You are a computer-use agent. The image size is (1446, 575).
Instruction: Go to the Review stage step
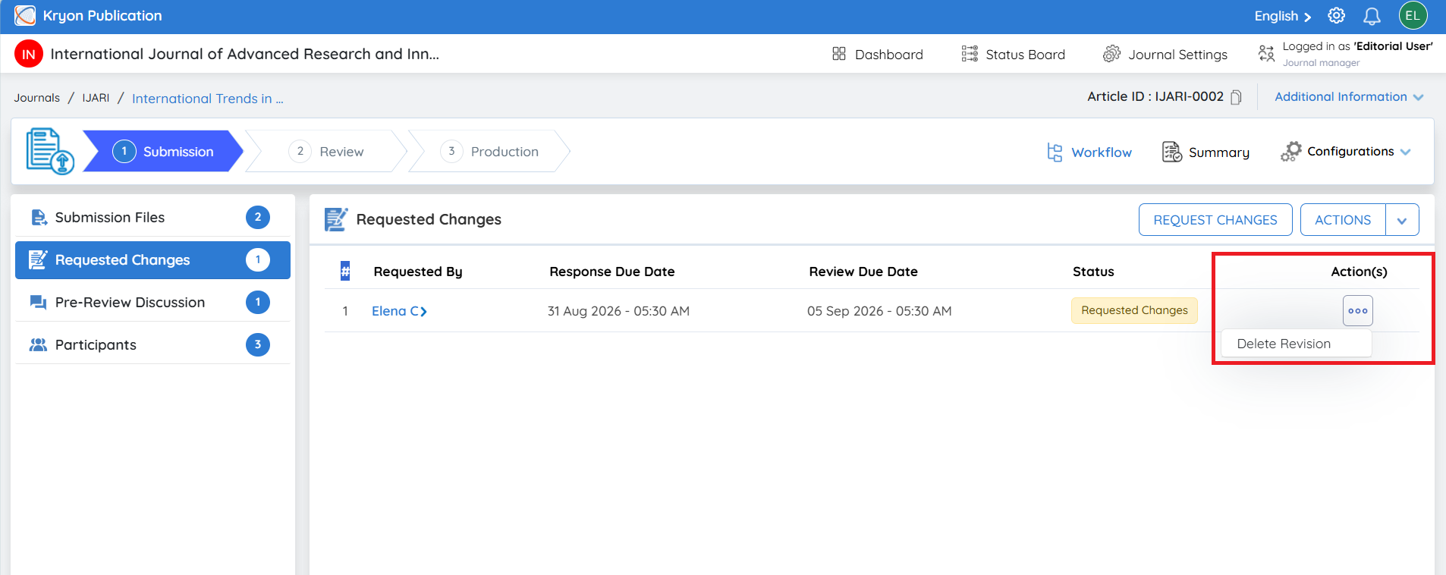tap(326, 152)
